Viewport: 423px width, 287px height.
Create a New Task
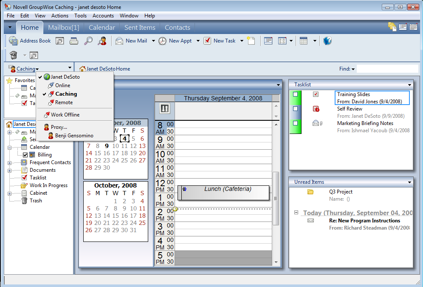coord(220,41)
